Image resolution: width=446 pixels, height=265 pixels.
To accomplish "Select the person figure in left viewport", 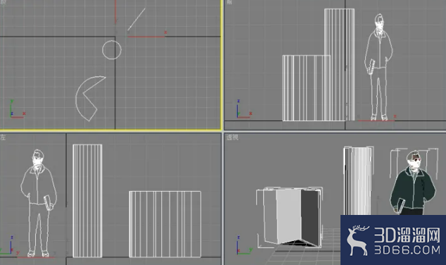I will 39,203.
